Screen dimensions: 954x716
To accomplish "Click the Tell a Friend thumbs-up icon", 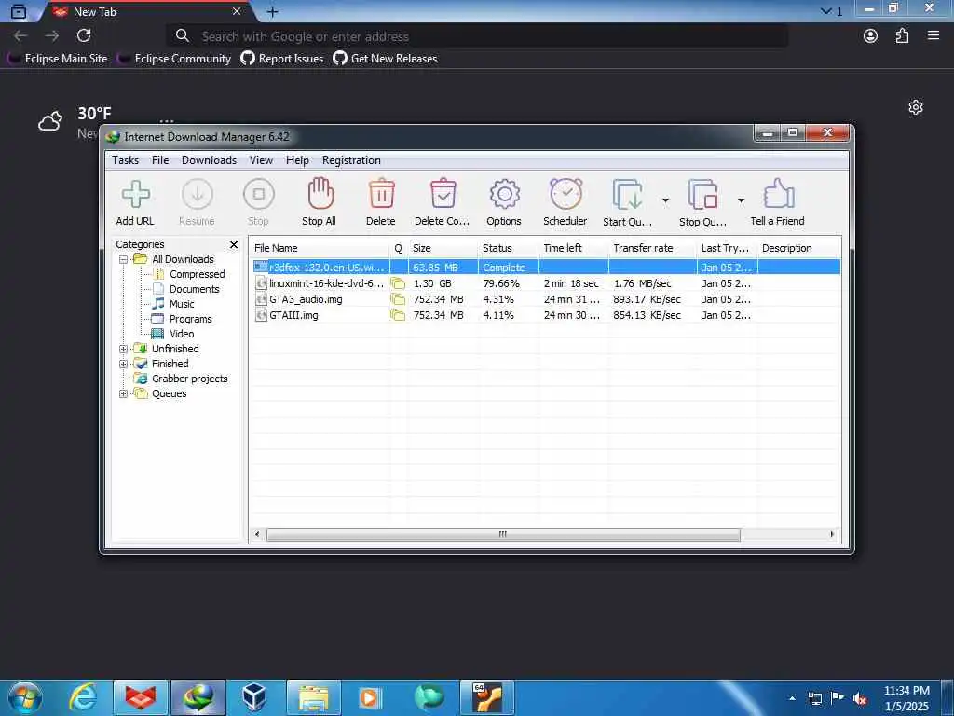I will tap(778, 194).
